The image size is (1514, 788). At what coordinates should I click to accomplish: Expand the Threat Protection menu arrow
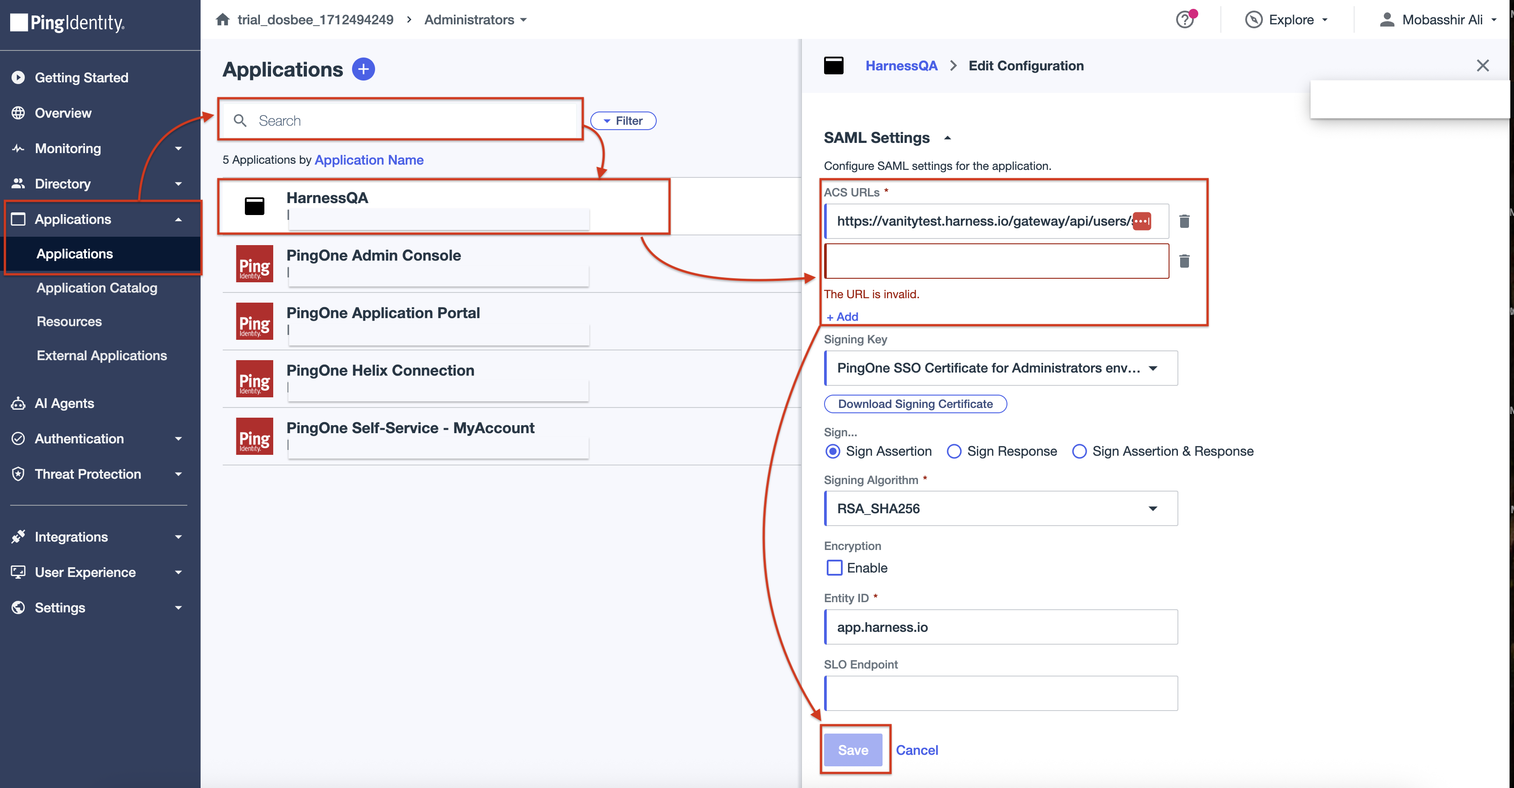point(178,474)
